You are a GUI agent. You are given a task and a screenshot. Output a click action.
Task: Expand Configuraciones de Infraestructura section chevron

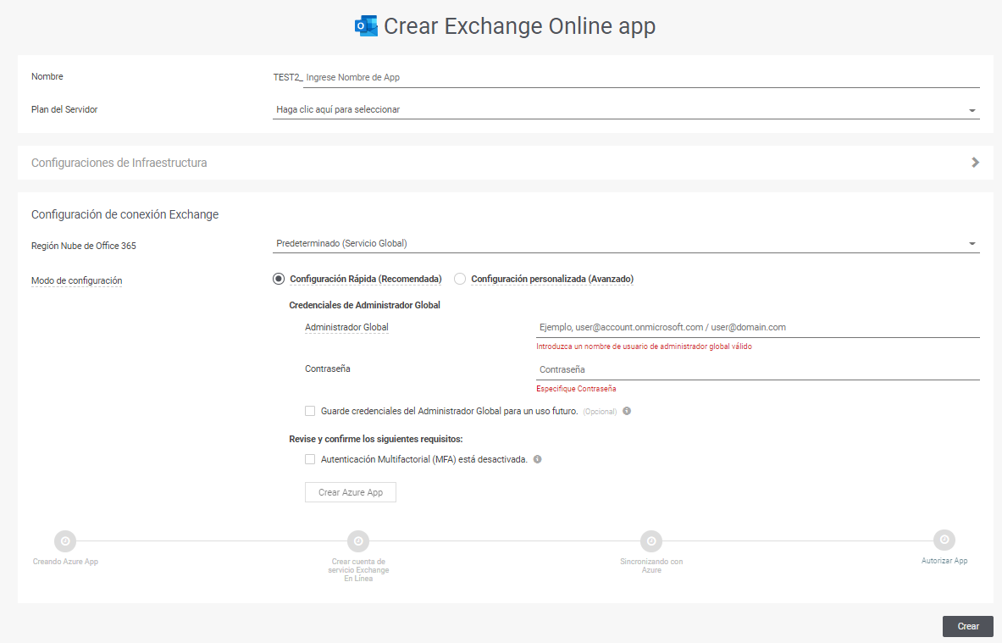pyautogui.click(x=975, y=163)
